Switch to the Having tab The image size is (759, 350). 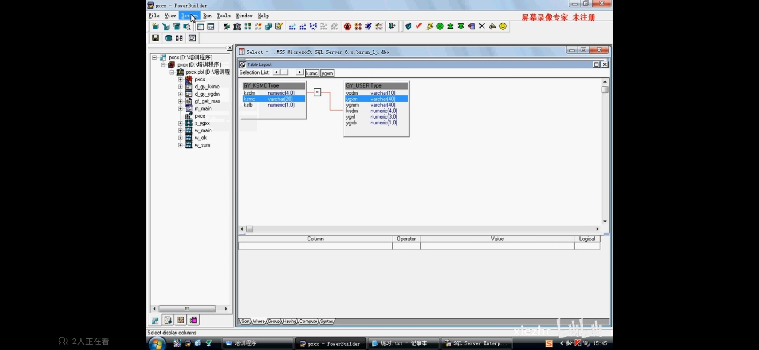pos(290,321)
